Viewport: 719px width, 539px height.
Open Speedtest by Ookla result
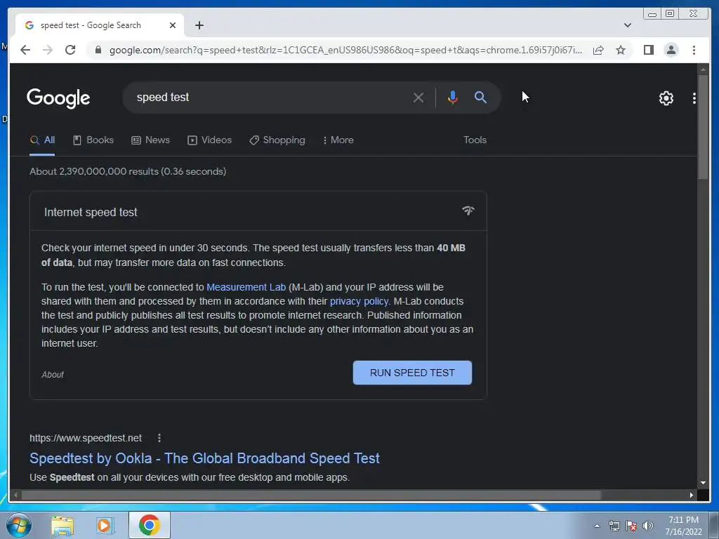coord(204,458)
